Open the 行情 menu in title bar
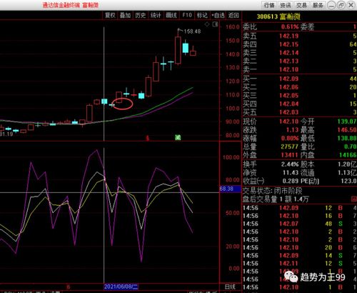This screenshot has height=293, width=357. 269,5
